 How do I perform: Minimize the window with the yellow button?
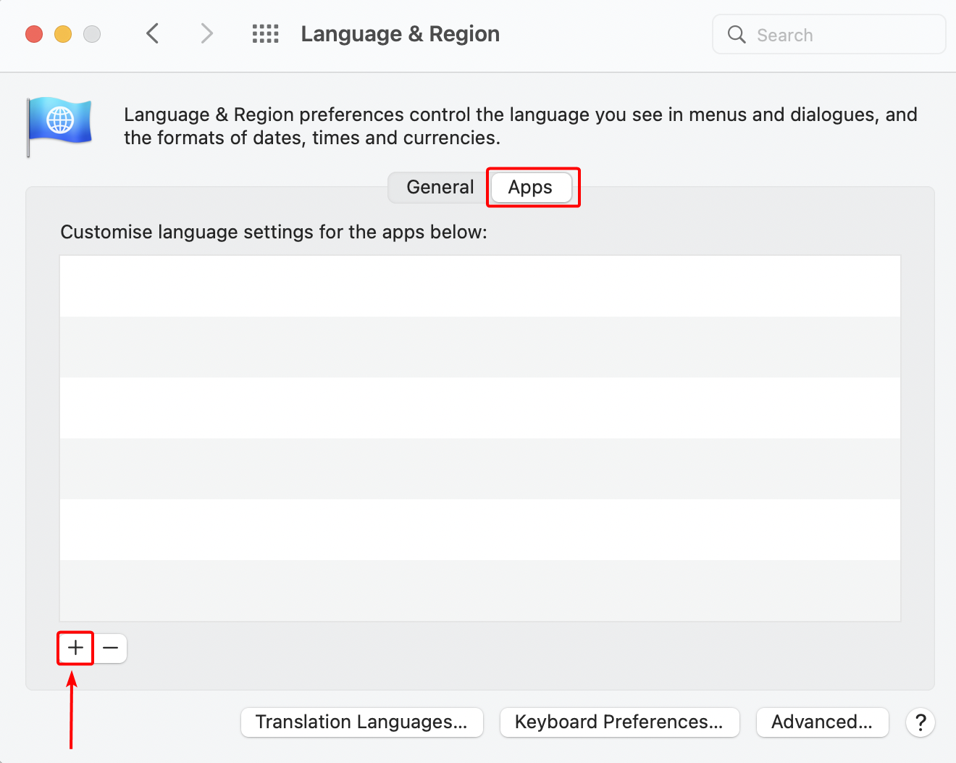click(x=63, y=34)
